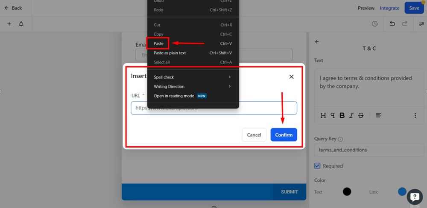This screenshot has width=427, height=208.
Task: Click the Save button
Action: pyautogui.click(x=414, y=8)
